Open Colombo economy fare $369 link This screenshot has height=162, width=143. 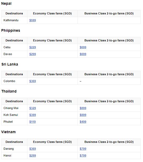point(33,81)
